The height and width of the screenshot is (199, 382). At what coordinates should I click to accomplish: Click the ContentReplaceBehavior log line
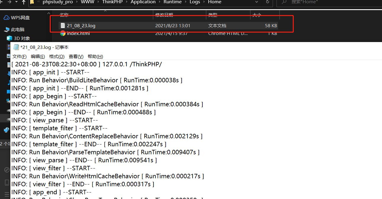click(x=107, y=136)
